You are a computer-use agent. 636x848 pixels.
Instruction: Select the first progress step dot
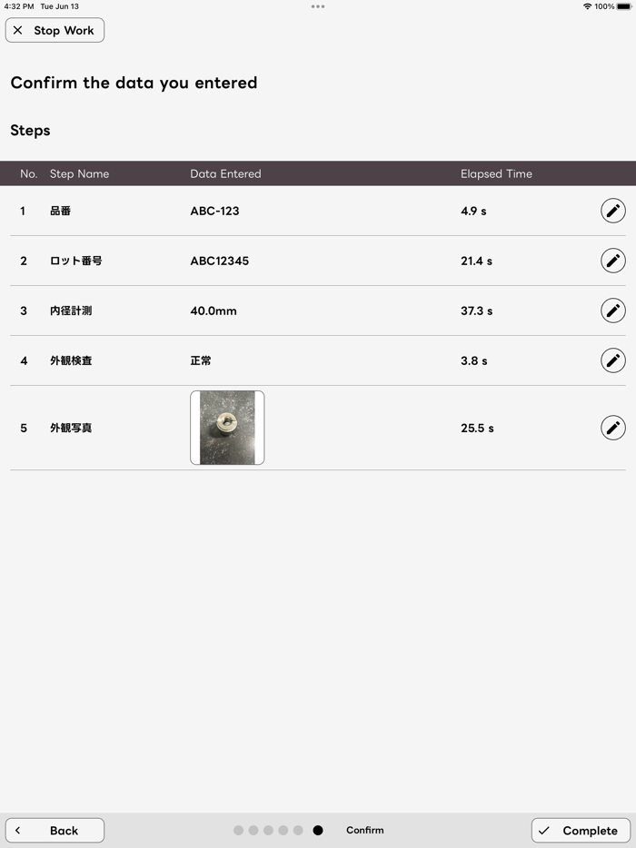tap(238, 830)
